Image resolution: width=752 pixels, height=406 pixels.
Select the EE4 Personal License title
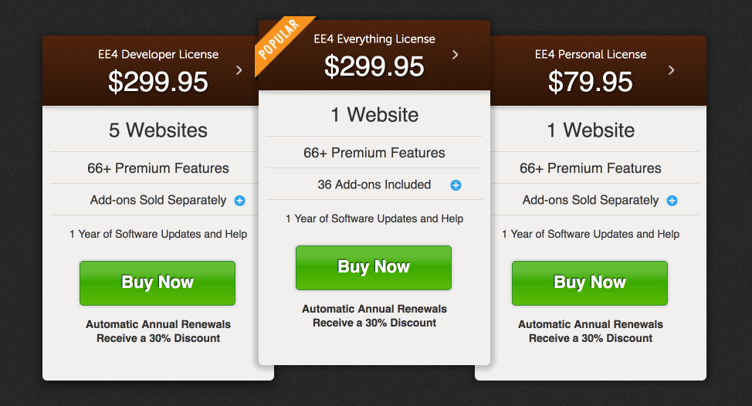pos(591,54)
